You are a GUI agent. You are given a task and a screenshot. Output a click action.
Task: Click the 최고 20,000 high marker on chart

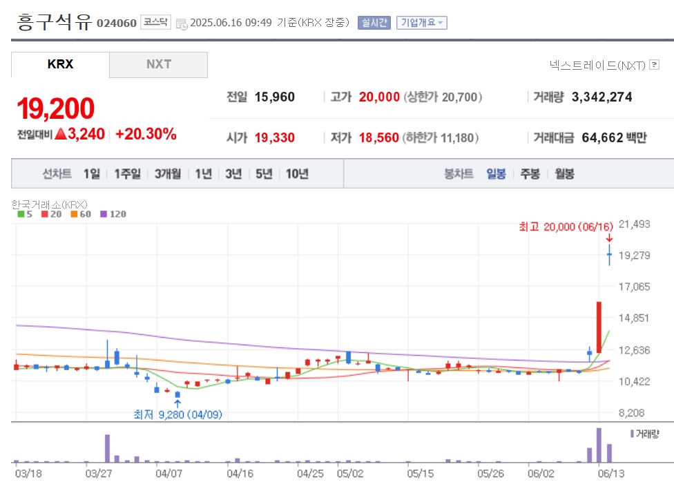coord(566,227)
